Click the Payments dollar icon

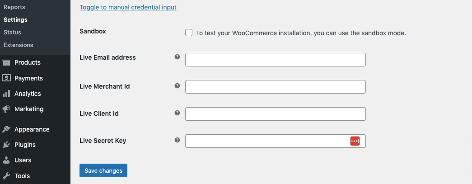(6, 78)
